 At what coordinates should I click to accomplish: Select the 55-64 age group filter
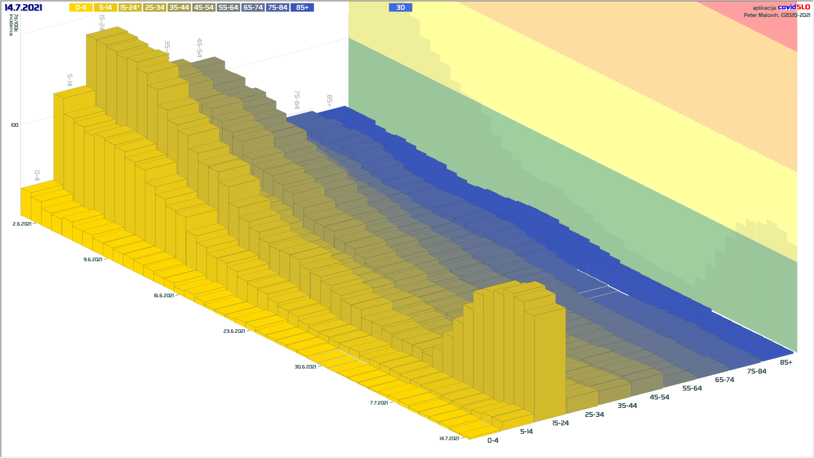(x=228, y=8)
